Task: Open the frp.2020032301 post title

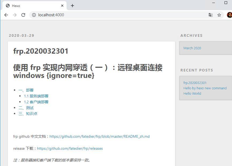Action: pyautogui.click(x=41, y=51)
